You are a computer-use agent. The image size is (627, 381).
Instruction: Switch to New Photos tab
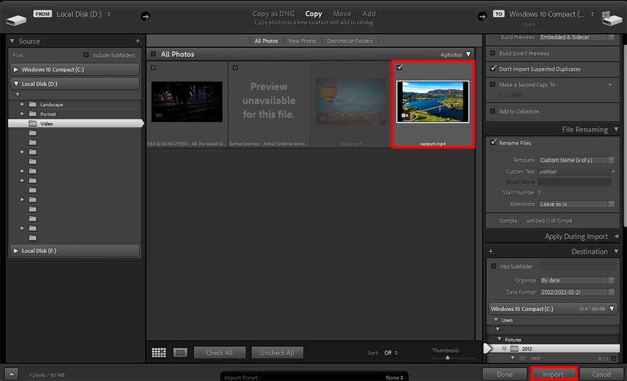pyautogui.click(x=302, y=41)
